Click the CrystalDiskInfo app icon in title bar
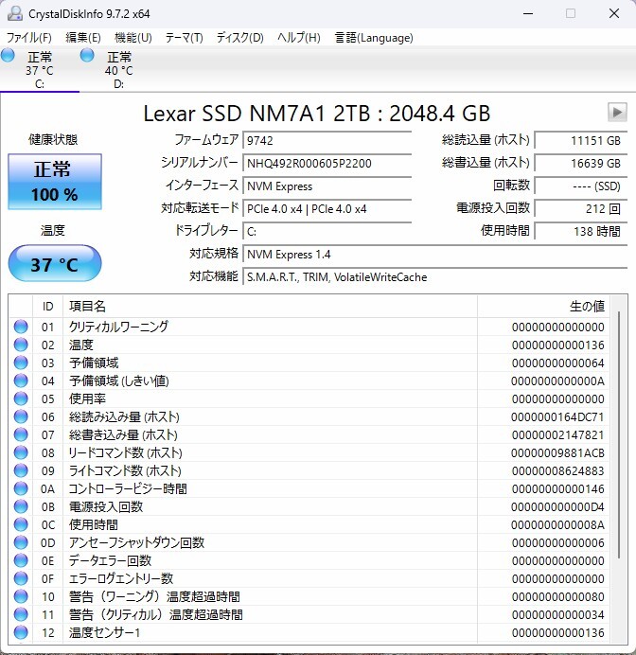 pos(15,13)
